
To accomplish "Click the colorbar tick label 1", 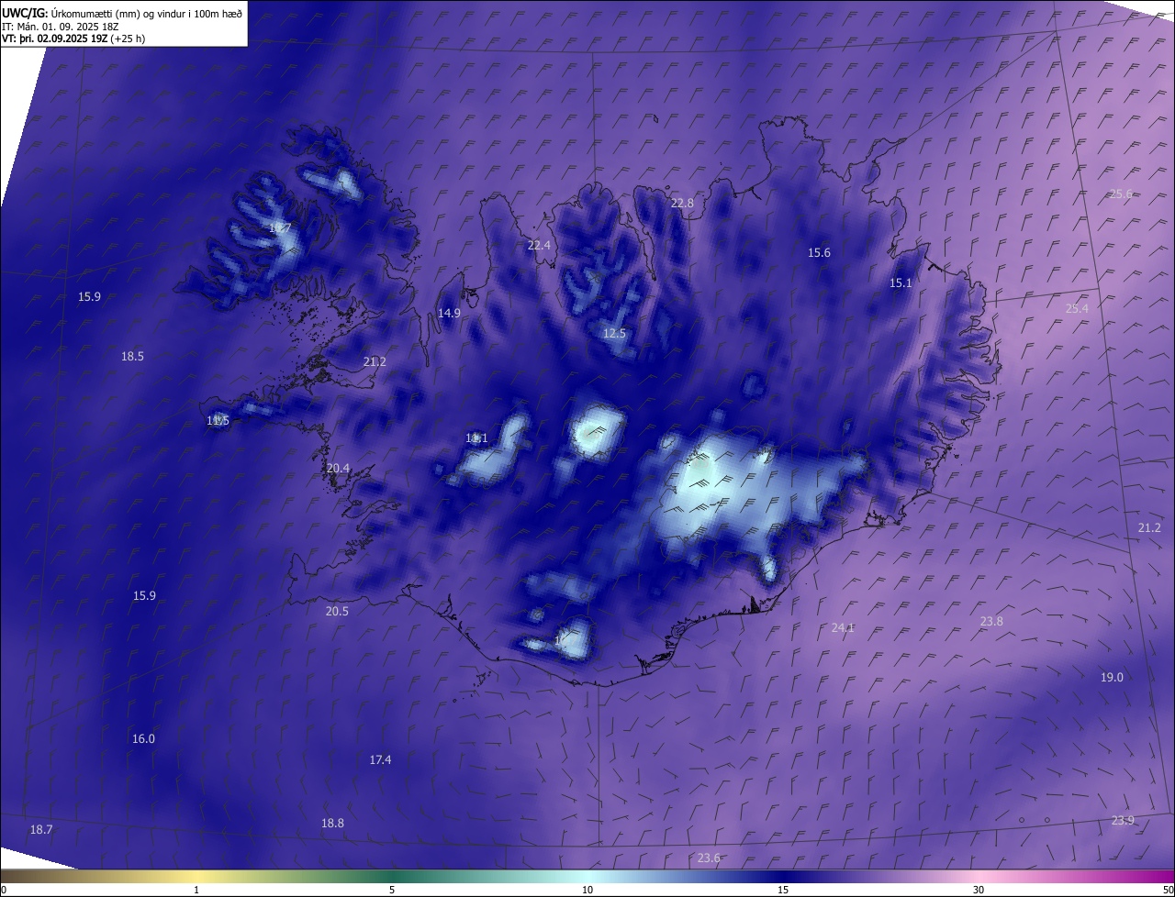I will tap(196, 890).
